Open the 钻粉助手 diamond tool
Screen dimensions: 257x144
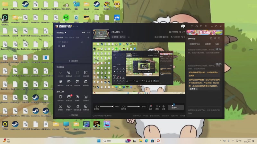(77, 83)
